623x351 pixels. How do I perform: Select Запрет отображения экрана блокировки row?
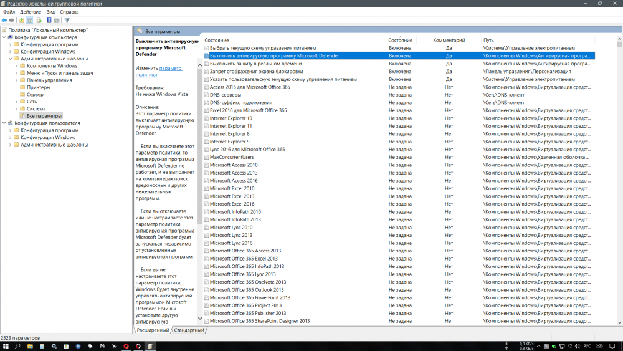tap(399, 72)
